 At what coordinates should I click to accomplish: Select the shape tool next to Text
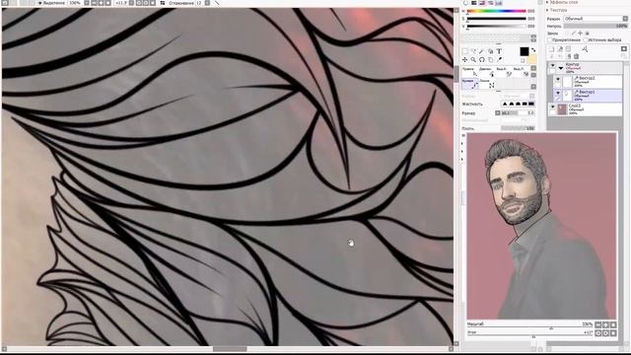(491, 51)
